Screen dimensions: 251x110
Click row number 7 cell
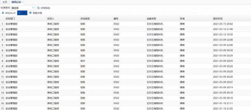tap(3, 56)
